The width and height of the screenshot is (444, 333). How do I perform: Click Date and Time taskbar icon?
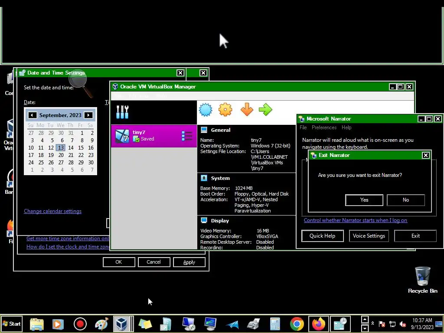340,324
